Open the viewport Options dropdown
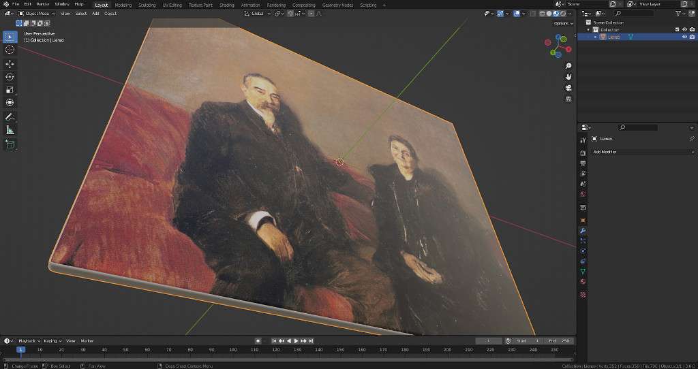The height and width of the screenshot is (369, 698). pyautogui.click(x=562, y=23)
